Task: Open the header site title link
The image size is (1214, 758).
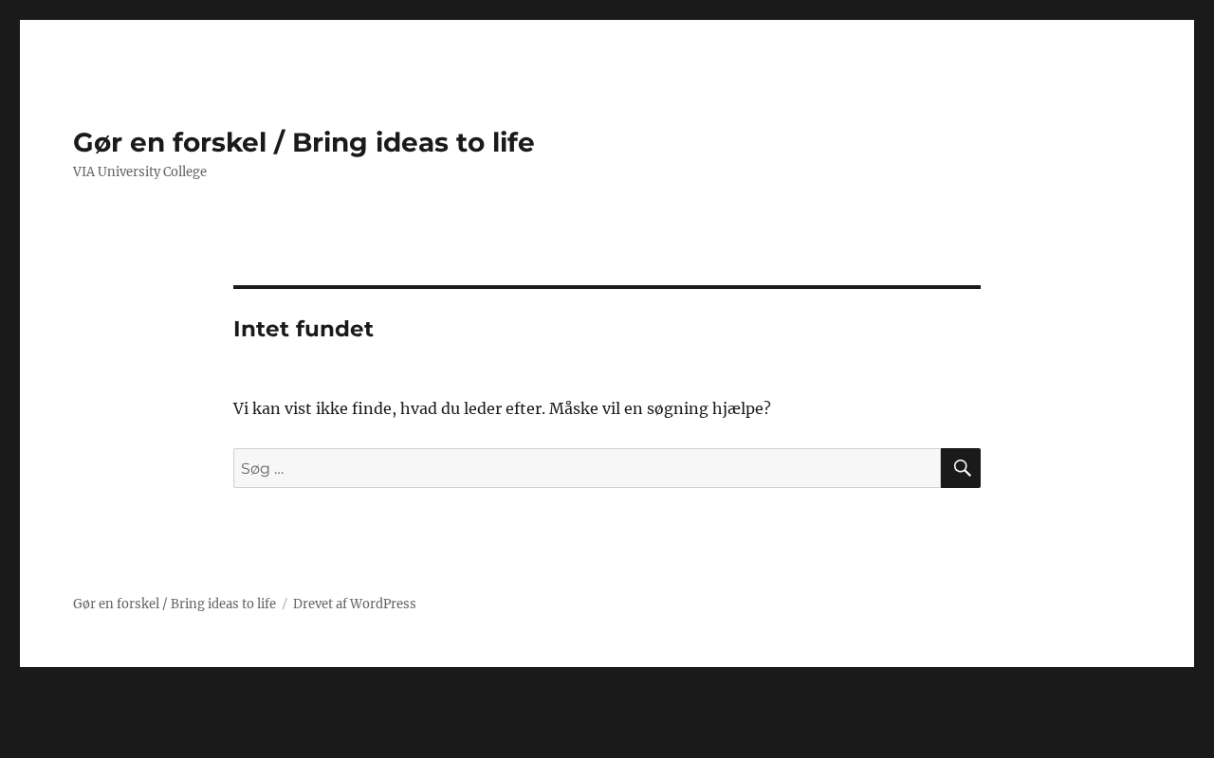Action: click(303, 142)
